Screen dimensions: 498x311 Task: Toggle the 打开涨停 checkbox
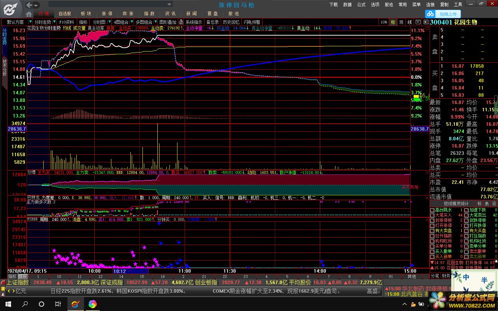pos(432,226)
